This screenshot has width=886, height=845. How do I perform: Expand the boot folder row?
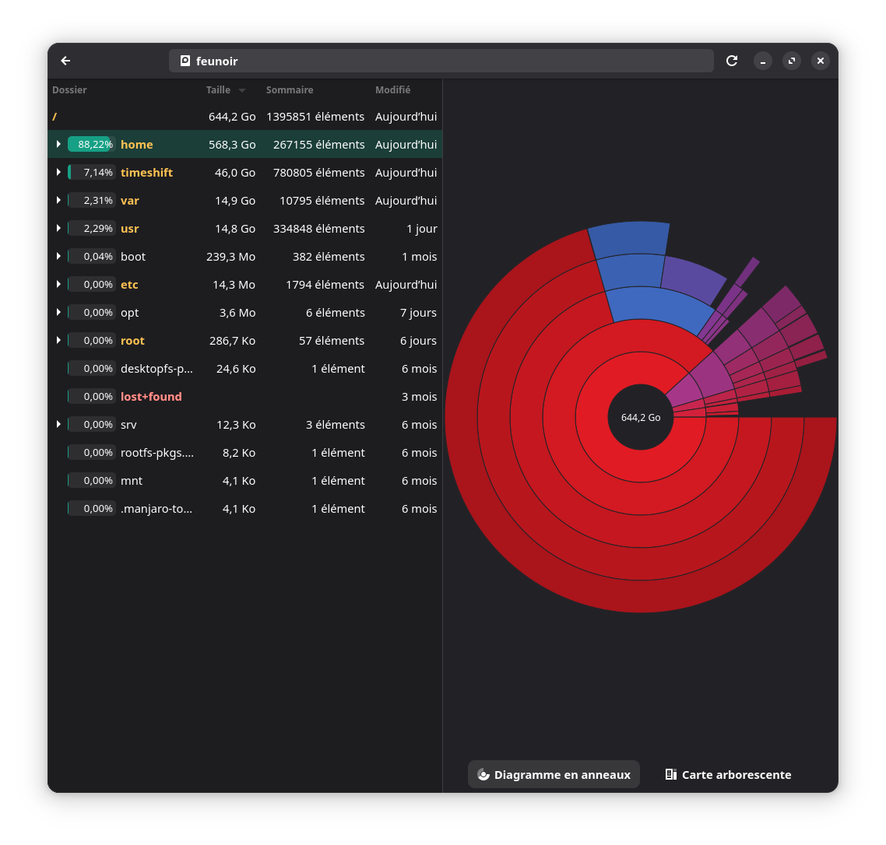pos(58,257)
